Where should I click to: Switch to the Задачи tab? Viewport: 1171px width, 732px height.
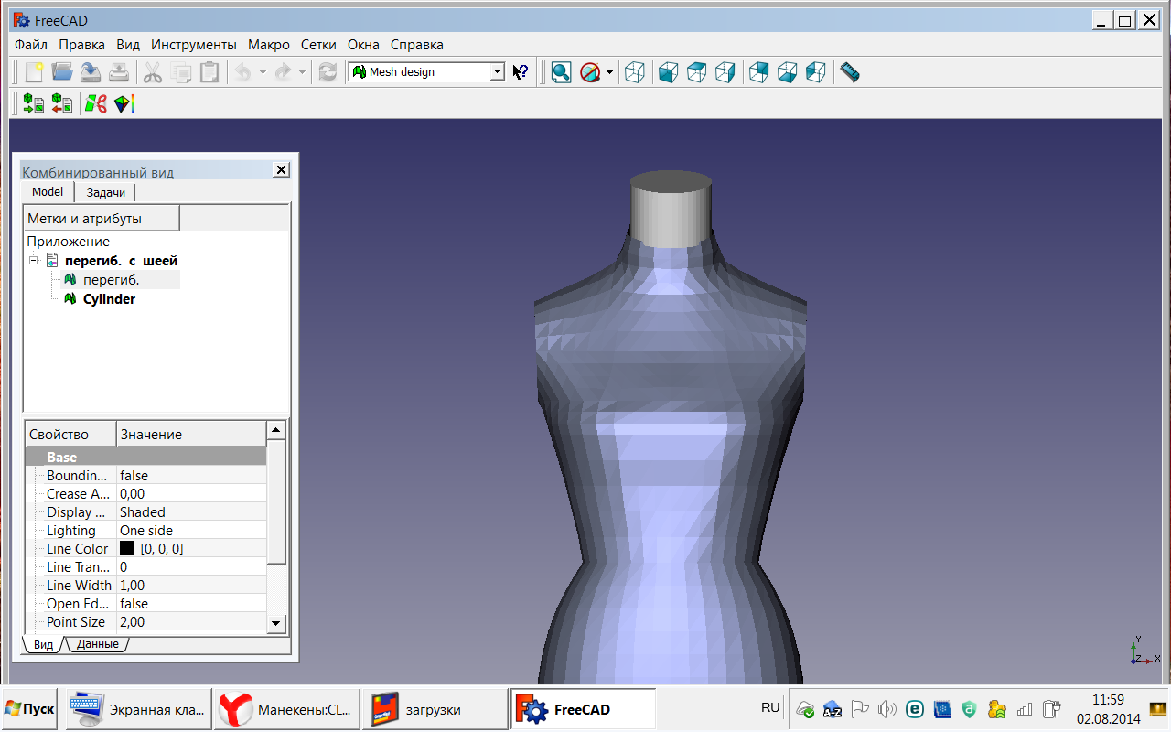pos(106,192)
